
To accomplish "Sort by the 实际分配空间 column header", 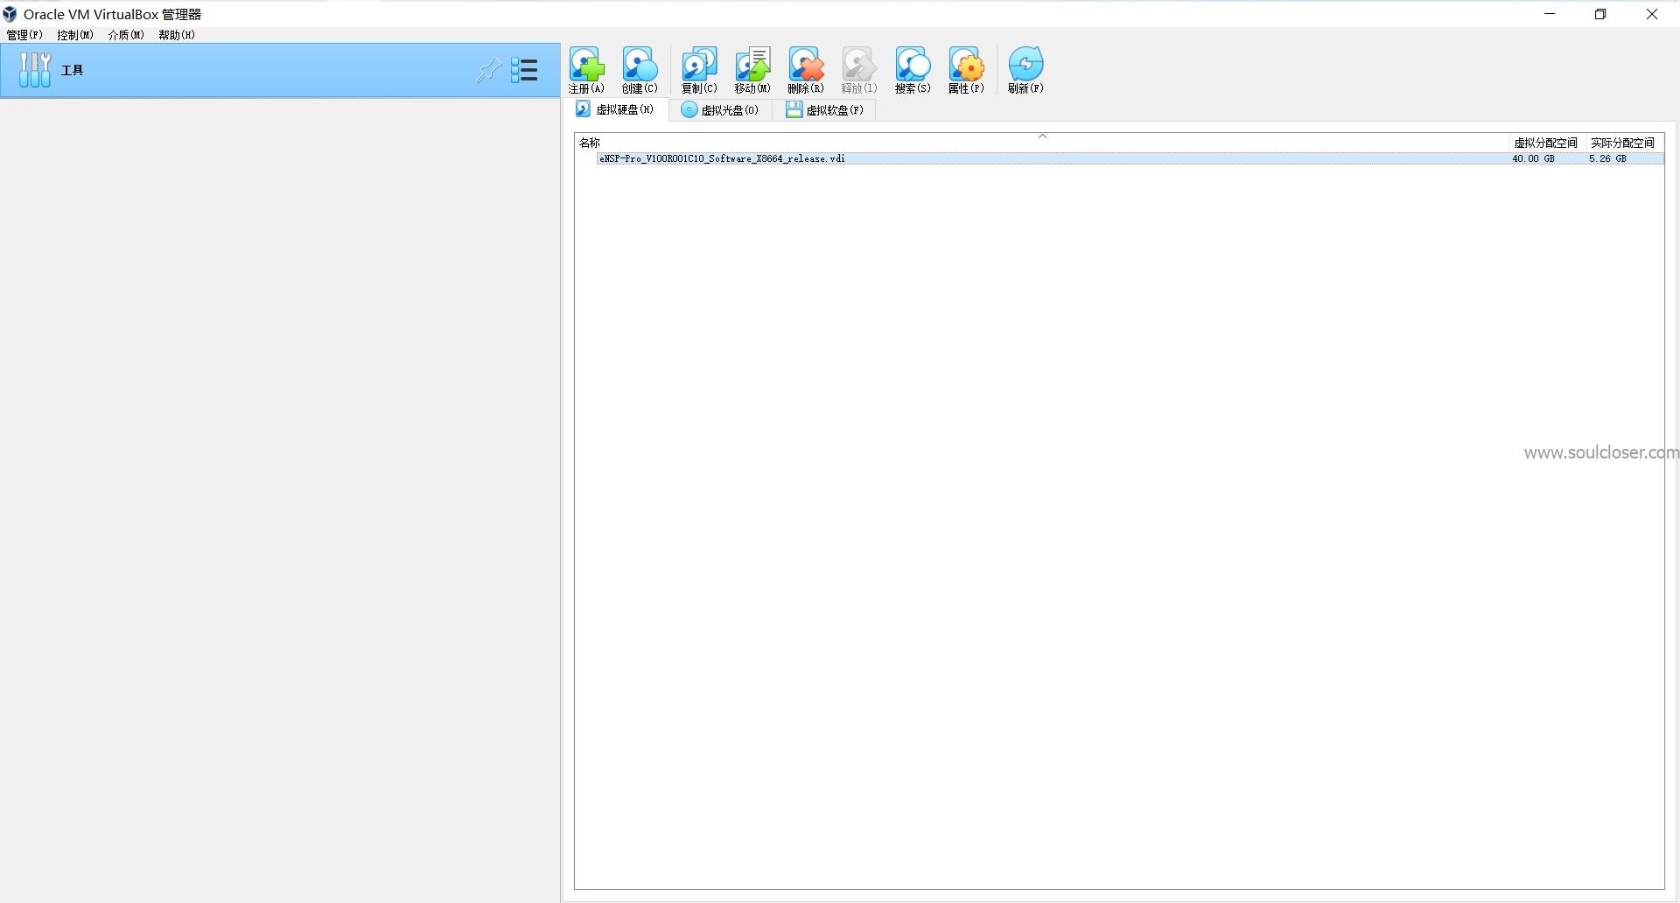I will 1623,143.
